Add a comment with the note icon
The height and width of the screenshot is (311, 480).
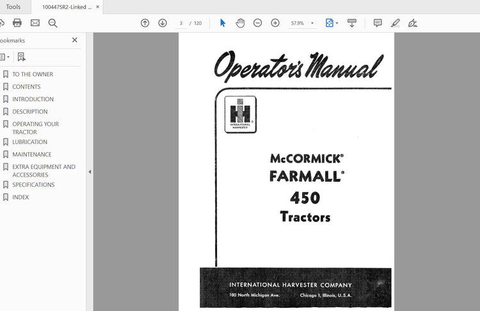(x=378, y=23)
